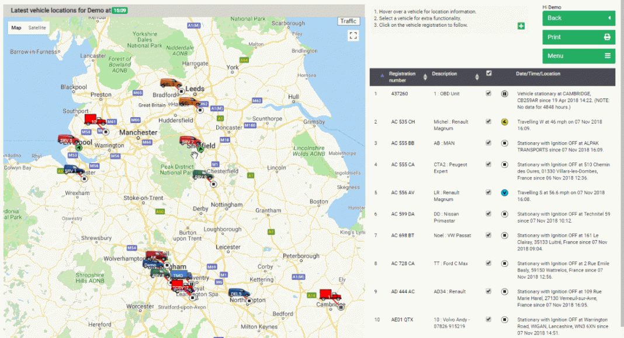Toggle fullscreen map view

tap(352, 36)
